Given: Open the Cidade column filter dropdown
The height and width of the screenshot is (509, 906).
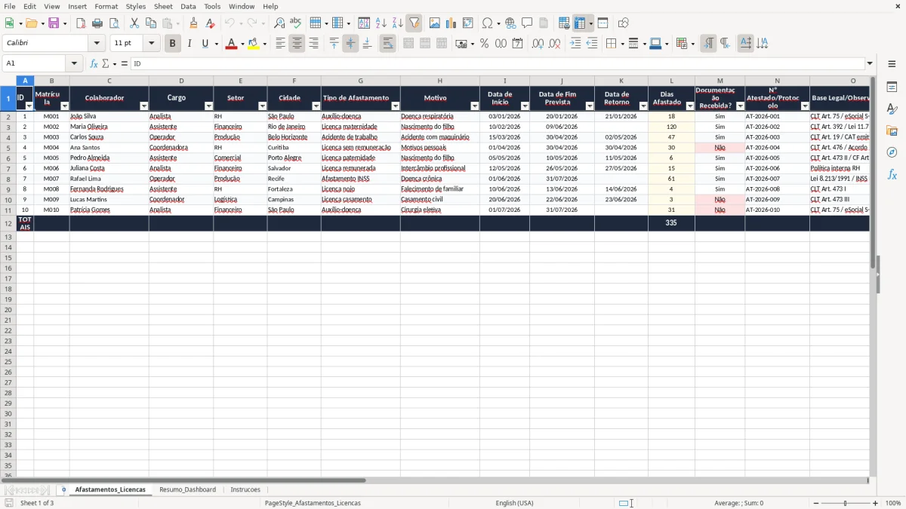Looking at the screenshot, I should (x=316, y=106).
